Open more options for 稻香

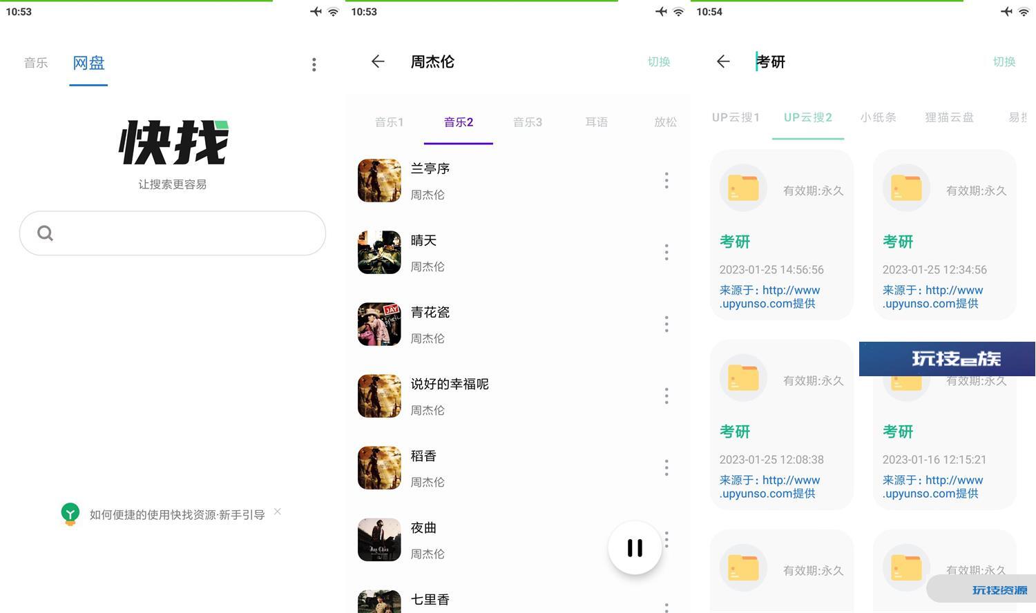pos(666,467)
